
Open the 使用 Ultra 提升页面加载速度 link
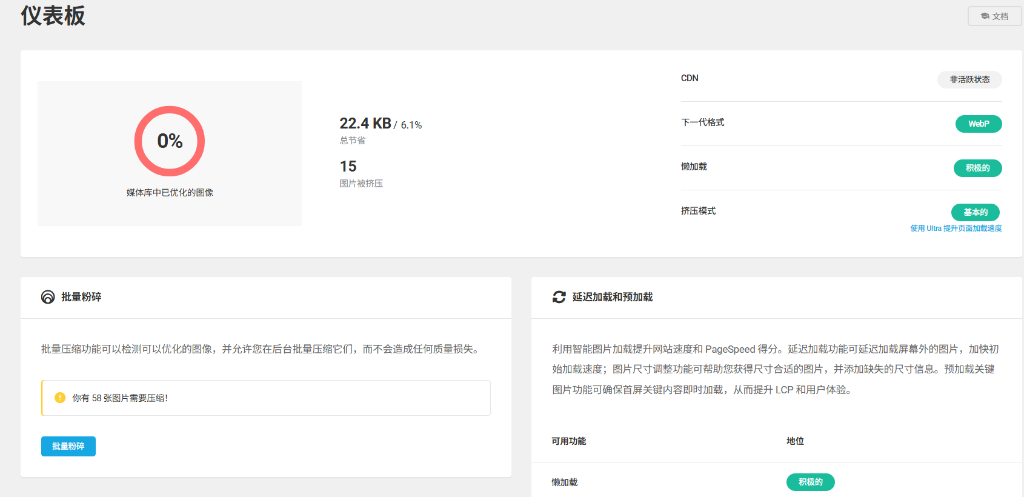(x=956, y=228)
